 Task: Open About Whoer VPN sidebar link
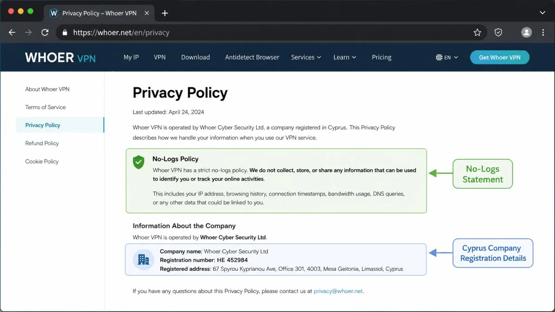(47, 89)
